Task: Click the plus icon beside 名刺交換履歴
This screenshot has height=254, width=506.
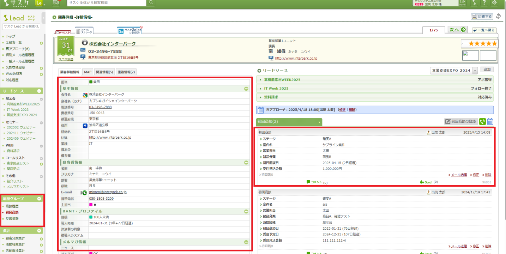Action: 41,68
